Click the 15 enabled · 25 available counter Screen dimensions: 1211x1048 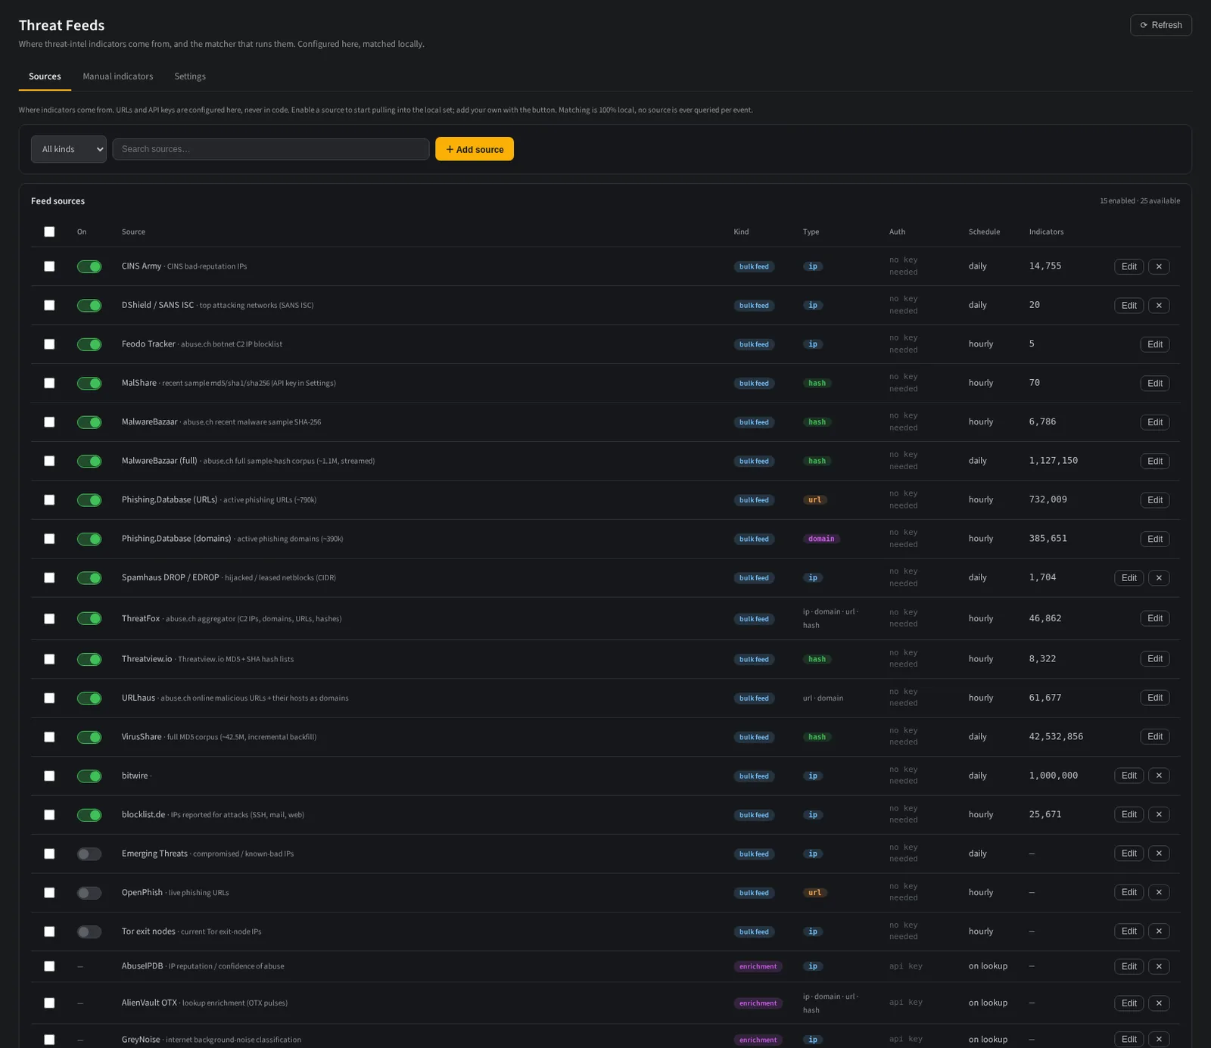[1139, 201]
